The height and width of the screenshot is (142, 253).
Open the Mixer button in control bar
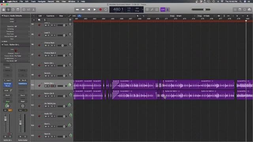tap(29, 9)
